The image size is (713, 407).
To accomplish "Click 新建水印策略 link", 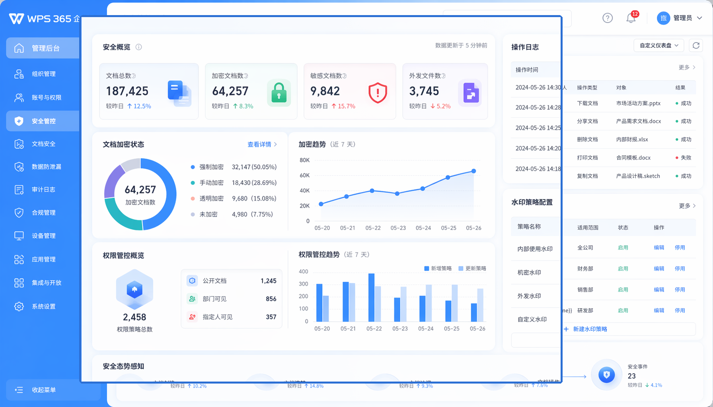I will [x=586, y=329].
